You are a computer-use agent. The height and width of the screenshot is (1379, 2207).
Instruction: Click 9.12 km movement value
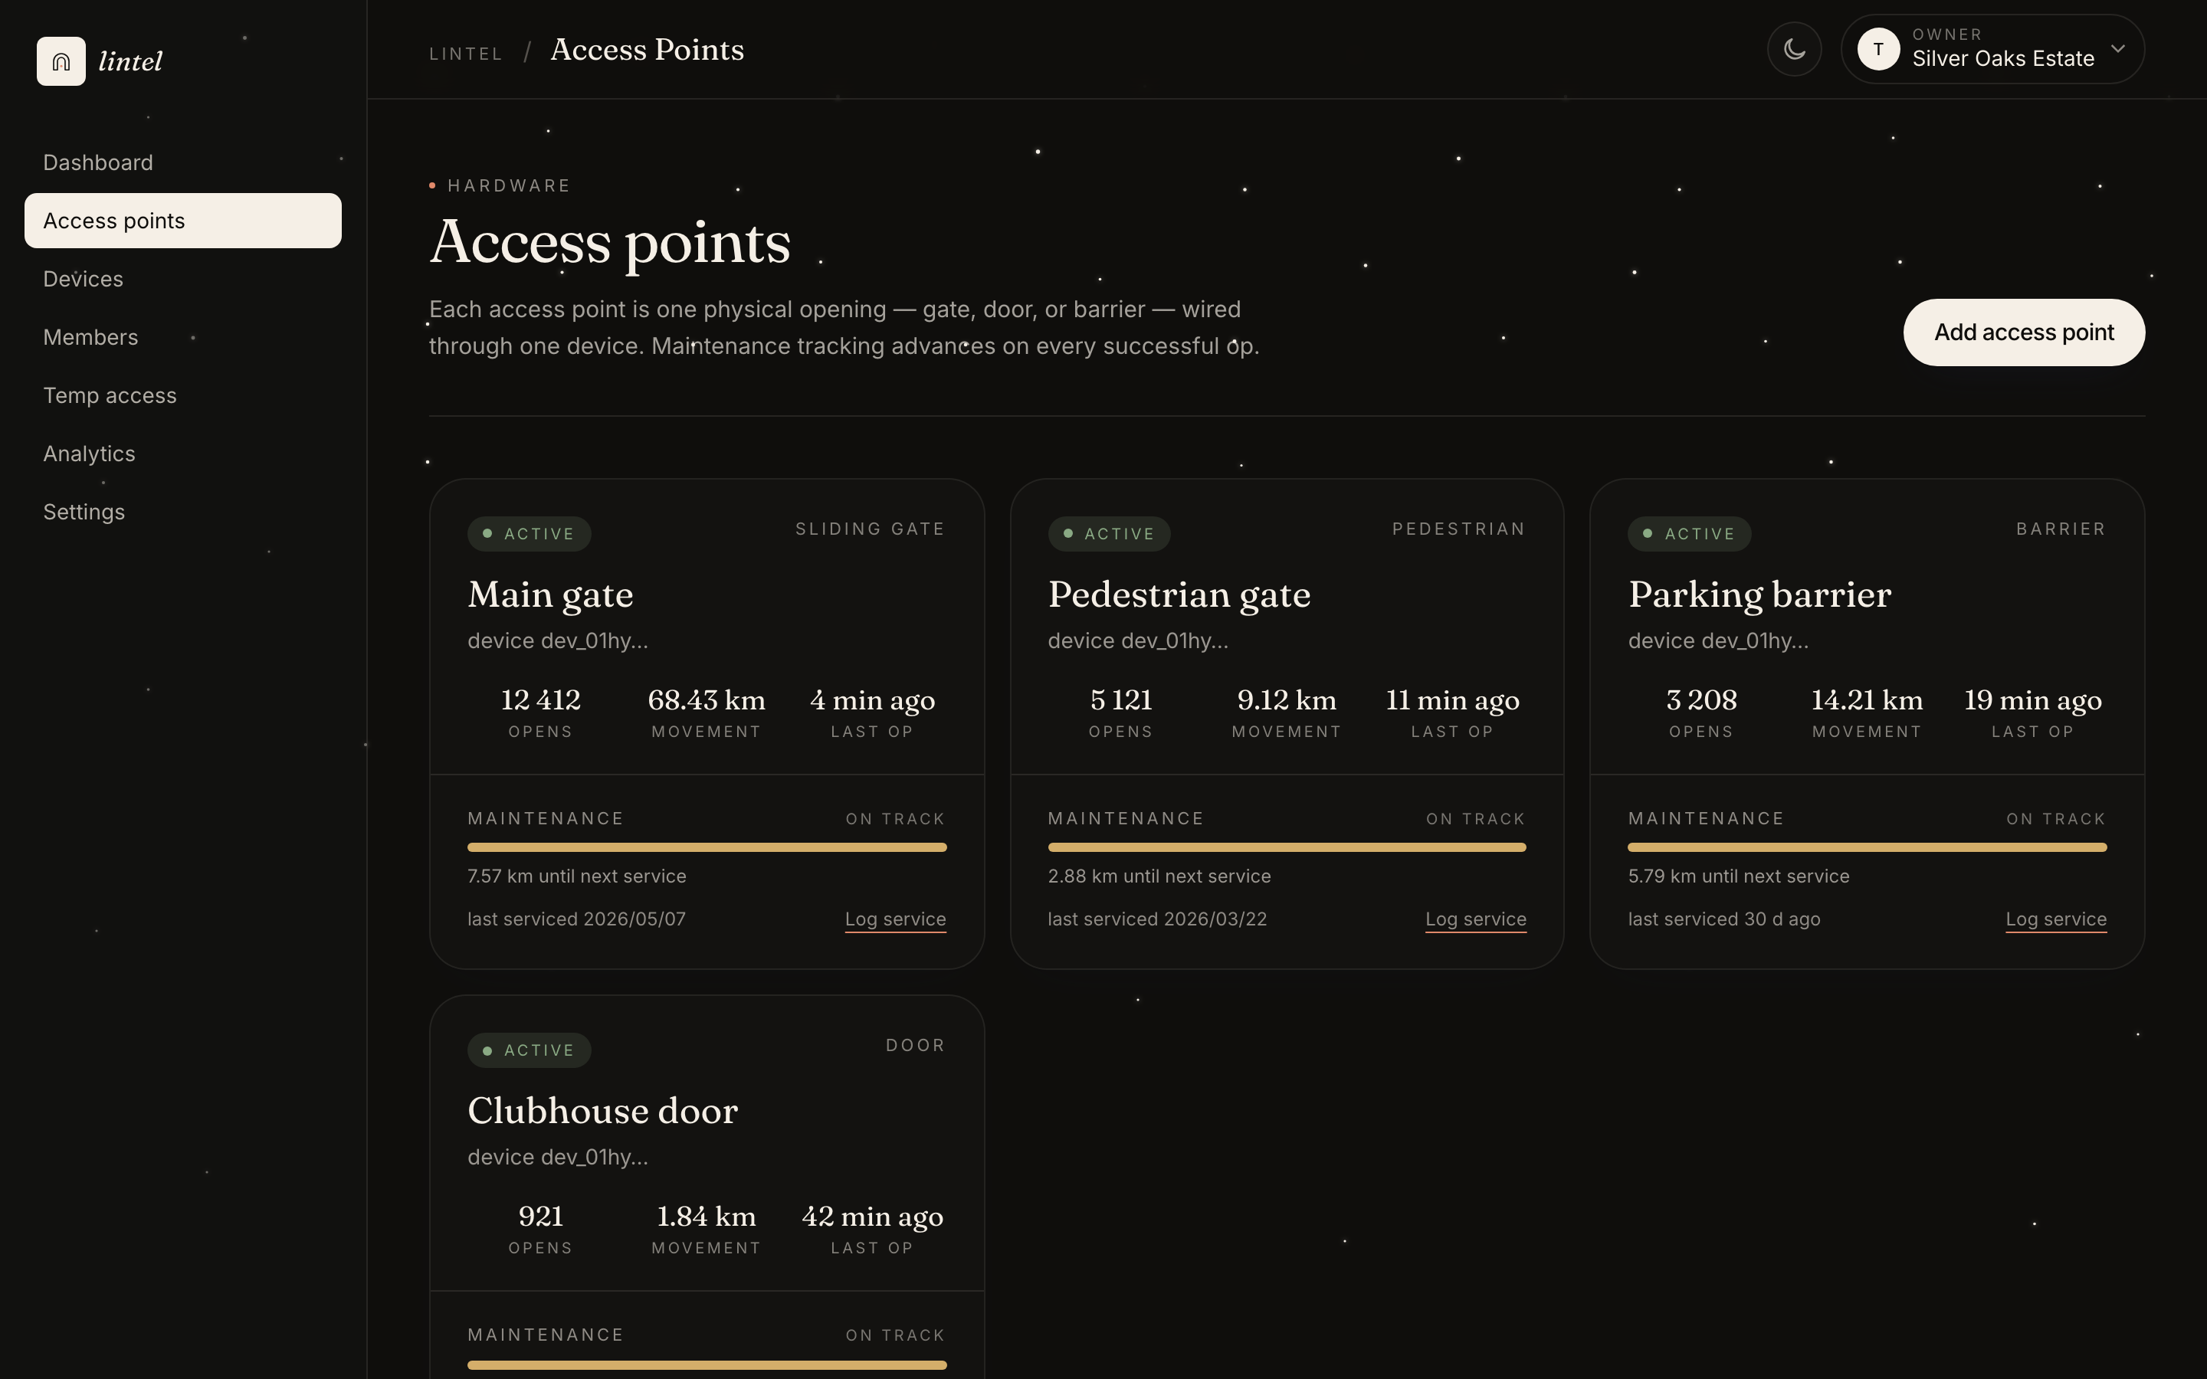click(x=1287, y=699)
